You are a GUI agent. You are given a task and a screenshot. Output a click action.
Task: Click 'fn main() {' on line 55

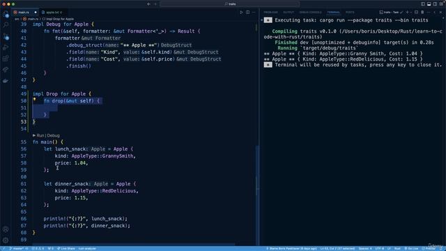[x=48, y=142]
